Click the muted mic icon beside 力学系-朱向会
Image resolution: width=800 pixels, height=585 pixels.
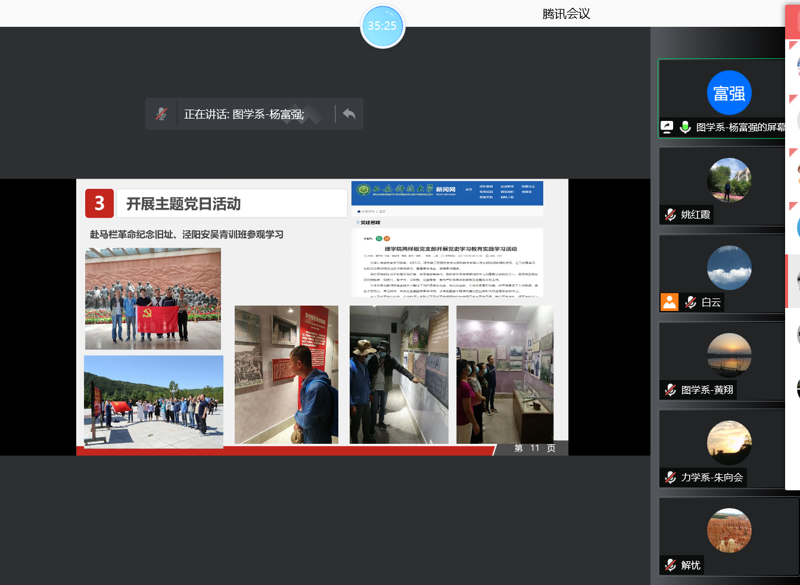(x=671, y=477)
